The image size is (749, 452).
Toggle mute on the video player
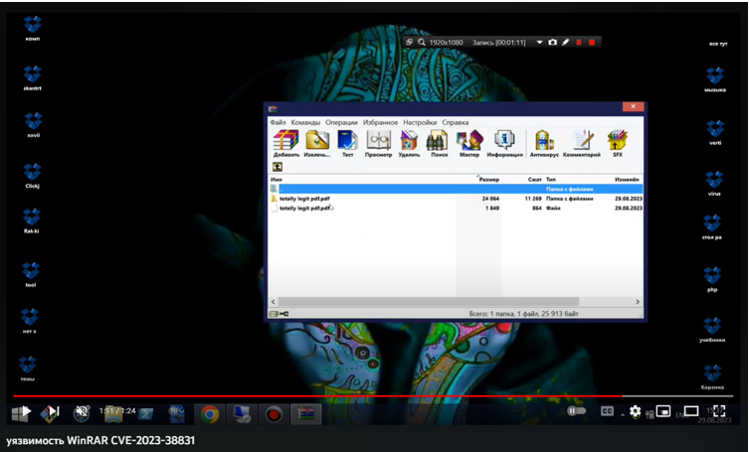point(82,412)
